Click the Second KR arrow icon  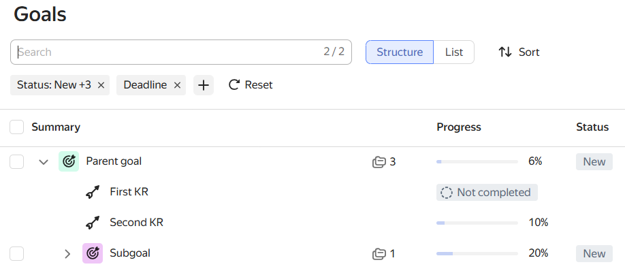93,223
